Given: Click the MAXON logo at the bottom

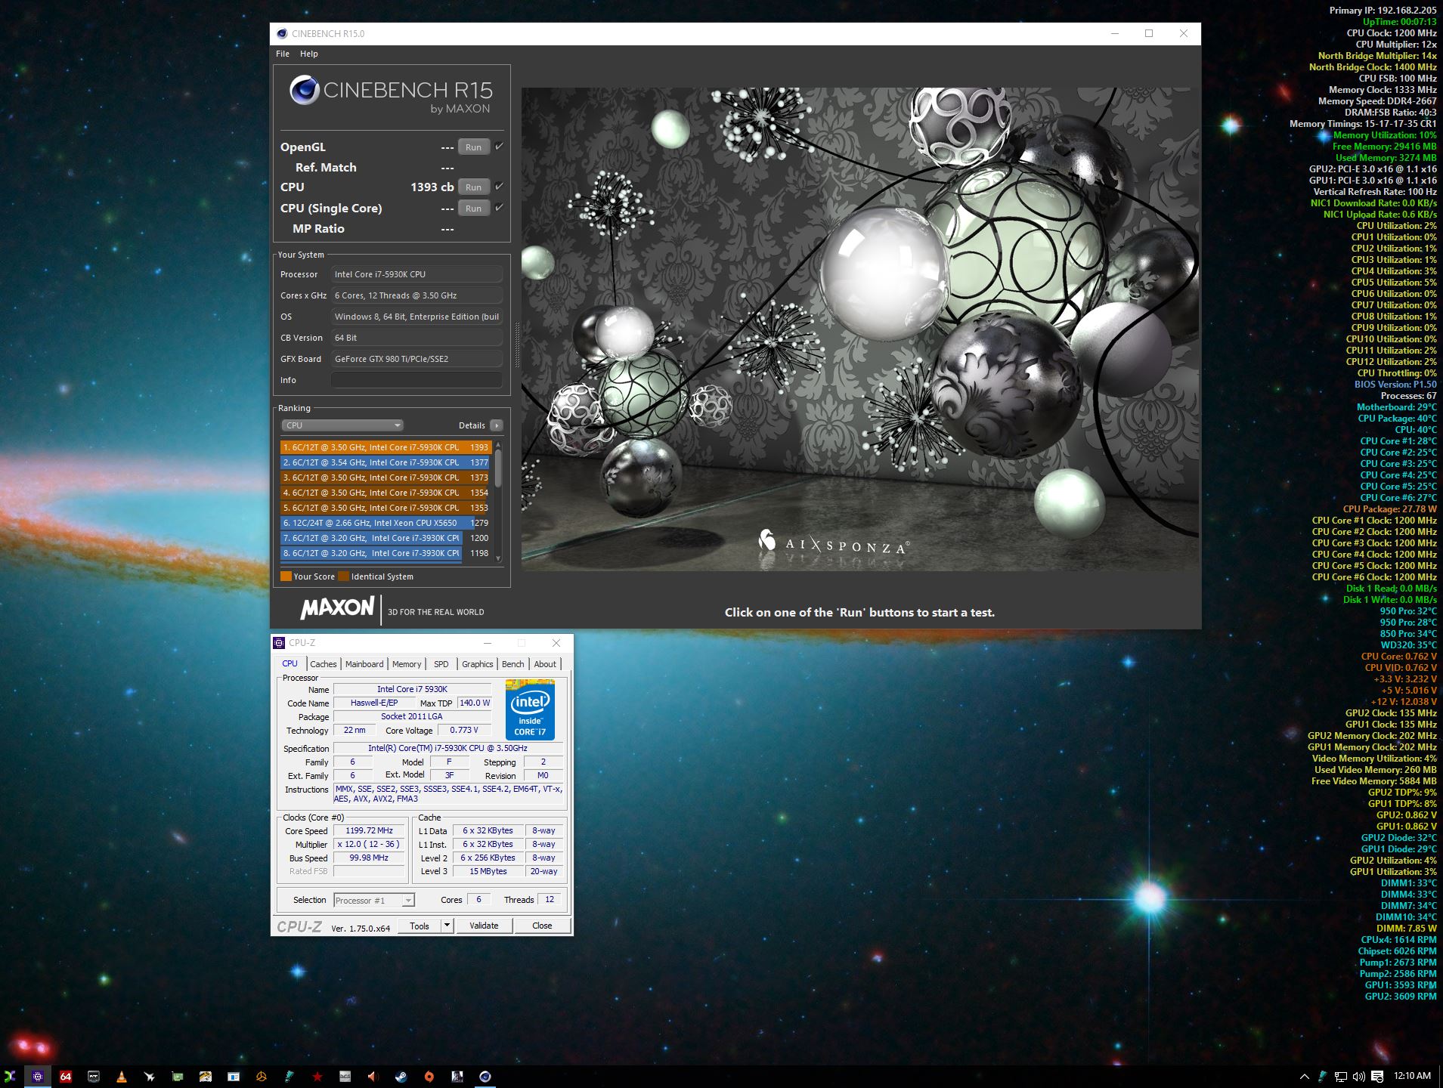Looking at the screenshot, I should (337, 608).
